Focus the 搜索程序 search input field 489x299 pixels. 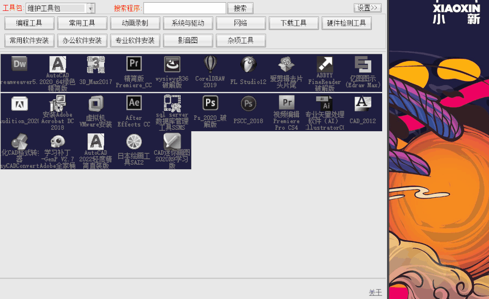tap(185, 8)
